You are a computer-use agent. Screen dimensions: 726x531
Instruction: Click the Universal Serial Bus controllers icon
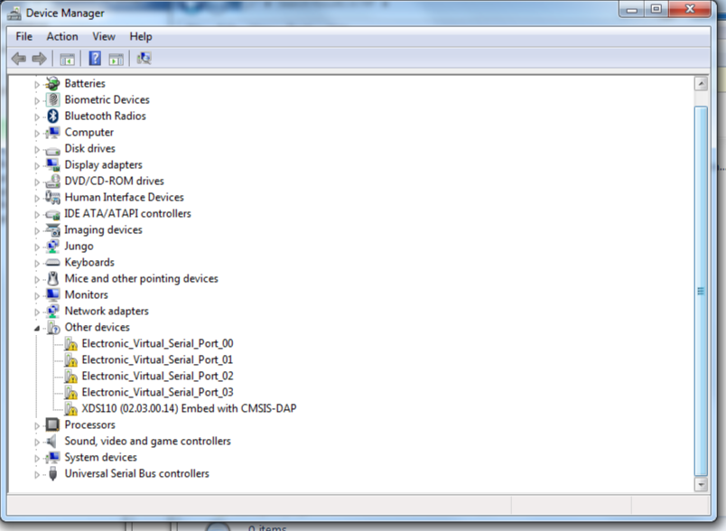click(x=52, y=473)
